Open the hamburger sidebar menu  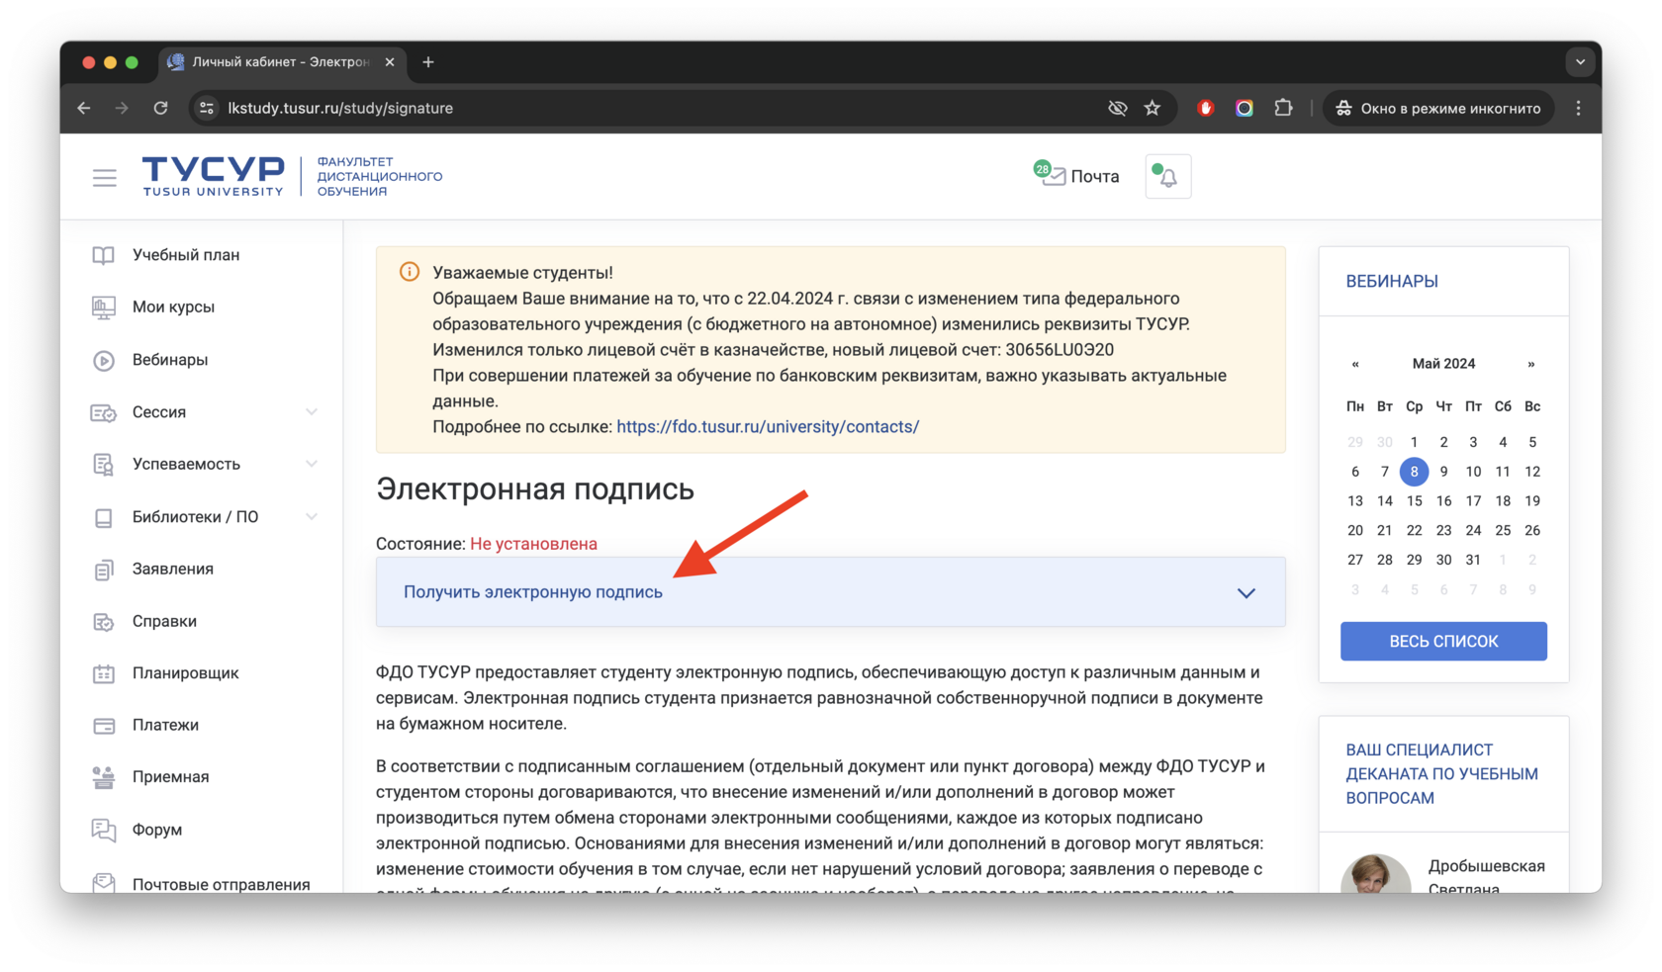pos(104,177)
